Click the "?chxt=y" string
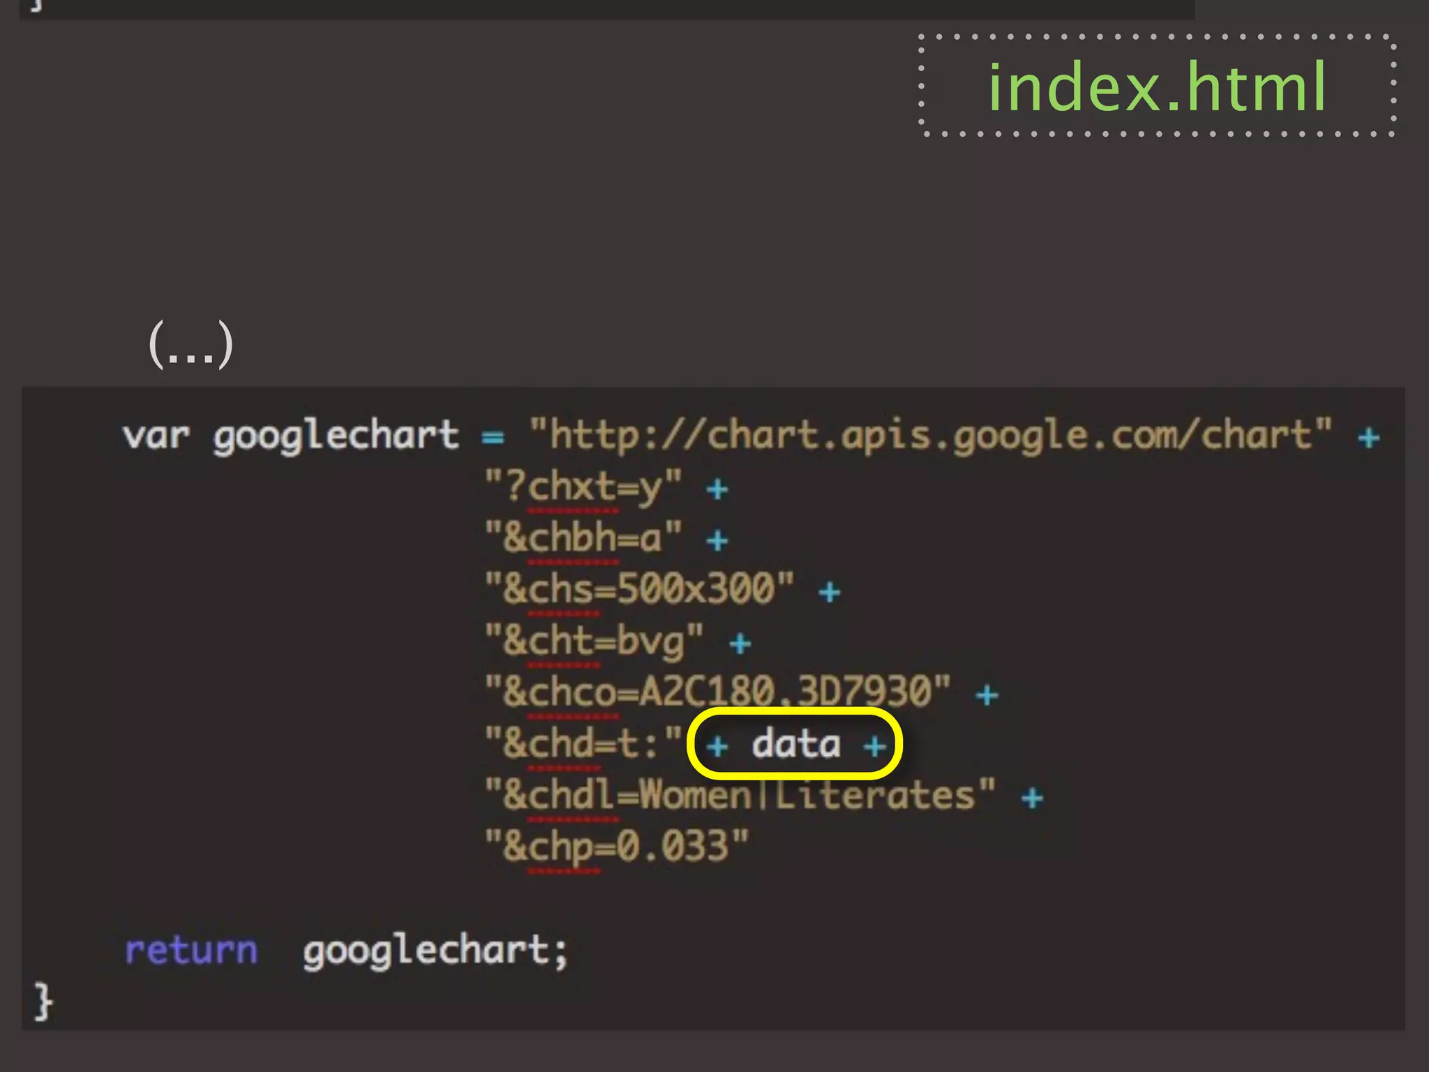Screen dimensions: 1429x1072 (x=583, y=487)
